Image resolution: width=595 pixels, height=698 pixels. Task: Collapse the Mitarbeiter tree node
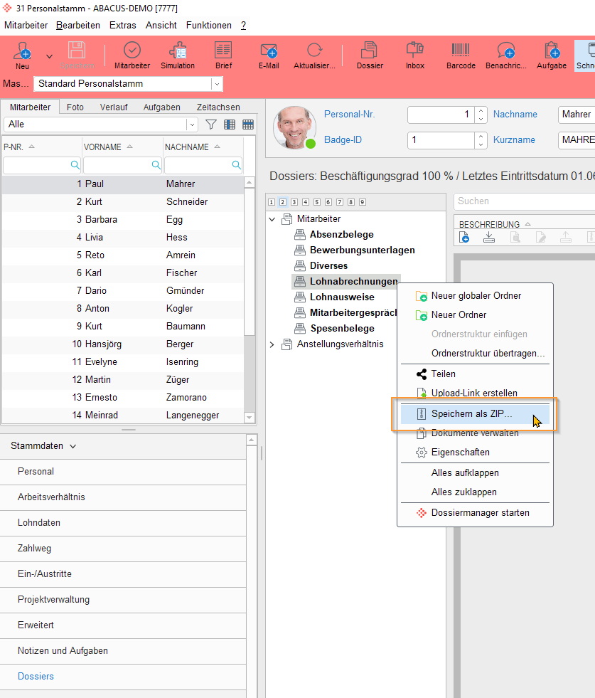click(272, 219)
